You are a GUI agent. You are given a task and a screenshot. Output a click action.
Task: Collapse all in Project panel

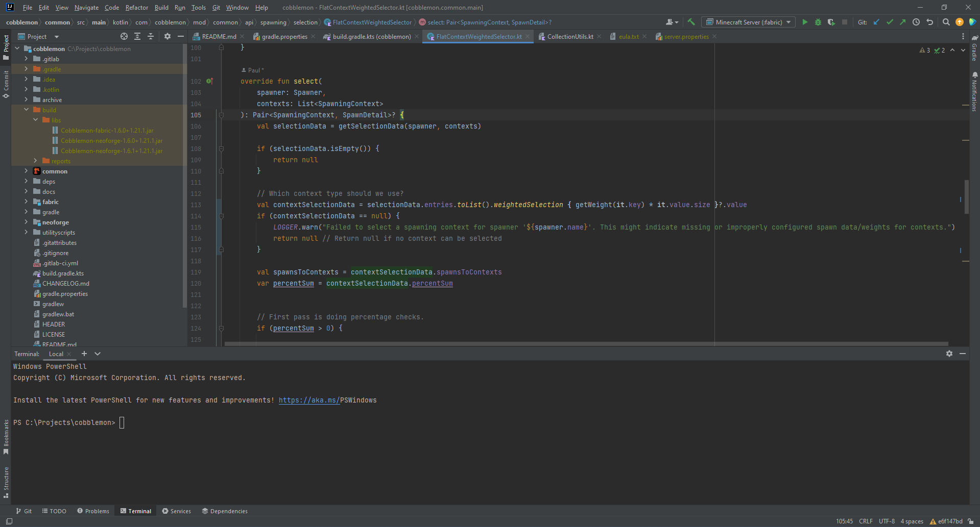click(151, 36)
